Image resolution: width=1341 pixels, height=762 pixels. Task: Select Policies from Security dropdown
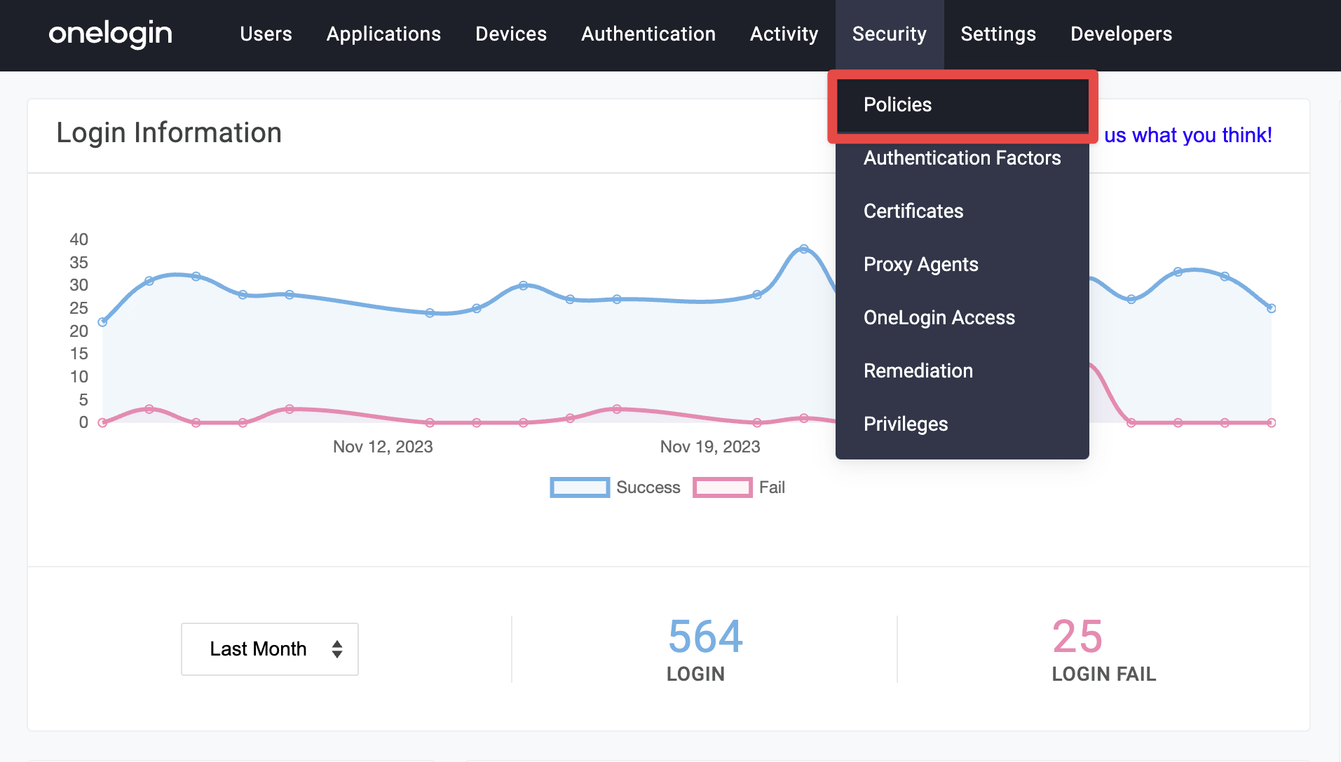tap(962, 105)
